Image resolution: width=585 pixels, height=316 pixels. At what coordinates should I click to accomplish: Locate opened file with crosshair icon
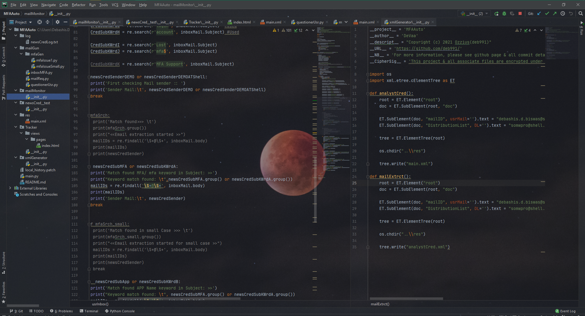(40, 22)
